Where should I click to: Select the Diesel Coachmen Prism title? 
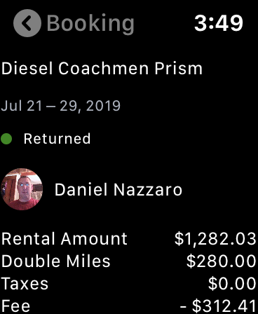[102, 69]
